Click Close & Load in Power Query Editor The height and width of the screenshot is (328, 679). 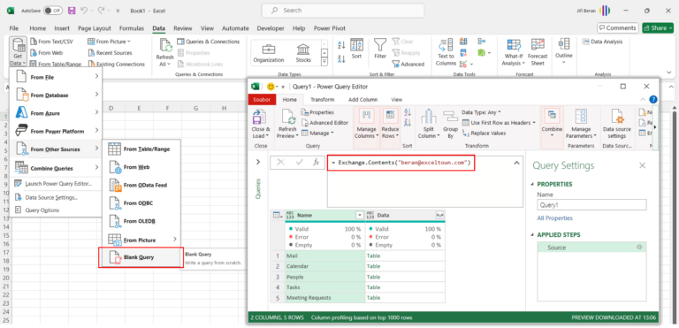tap(261, 124)
